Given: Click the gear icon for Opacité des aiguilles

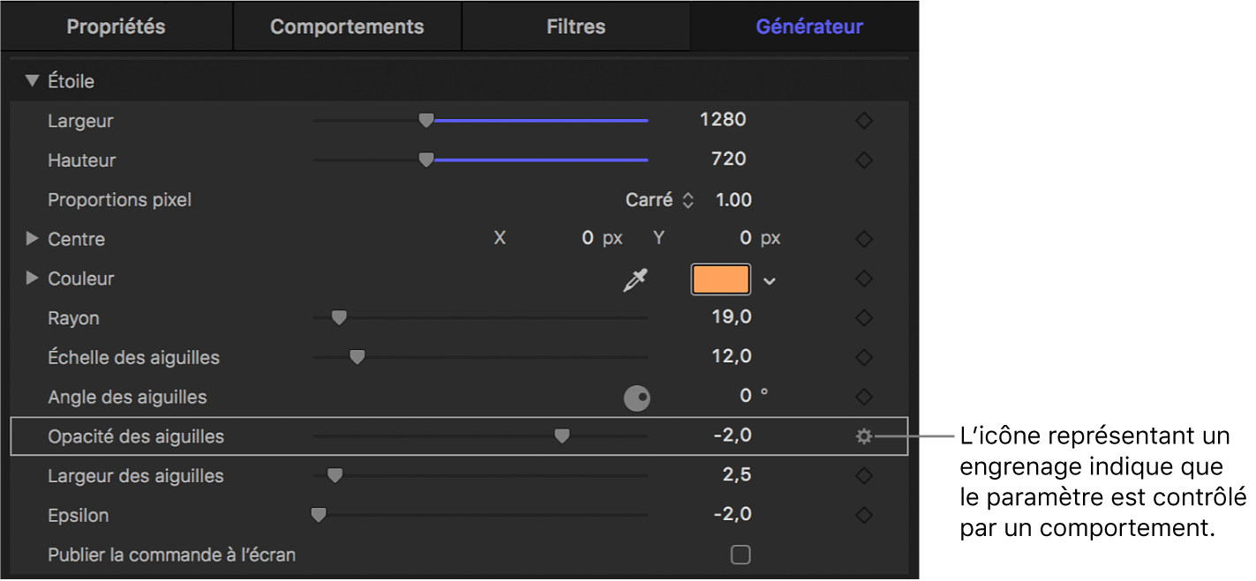Looking at the screenshot, I should click(x=863, y=436).
